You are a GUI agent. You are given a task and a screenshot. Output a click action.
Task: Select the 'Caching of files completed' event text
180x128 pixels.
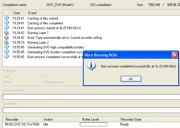45,23
